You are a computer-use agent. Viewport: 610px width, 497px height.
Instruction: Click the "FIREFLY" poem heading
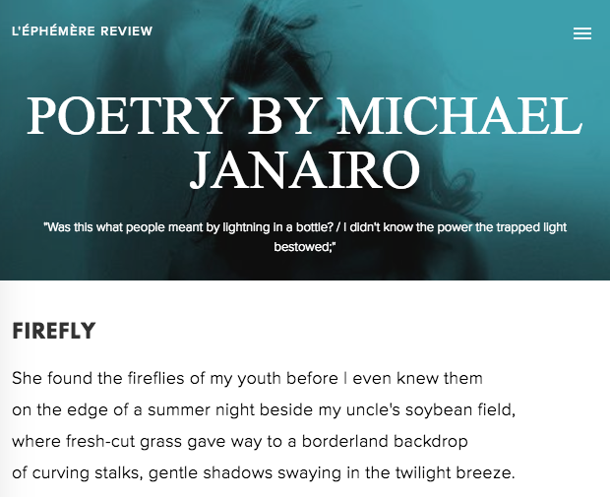54,332
